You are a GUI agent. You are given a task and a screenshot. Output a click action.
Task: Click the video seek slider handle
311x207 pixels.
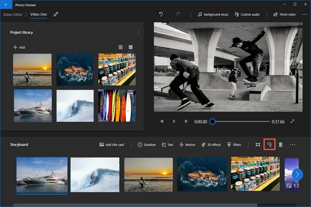[x=212, y=122]
